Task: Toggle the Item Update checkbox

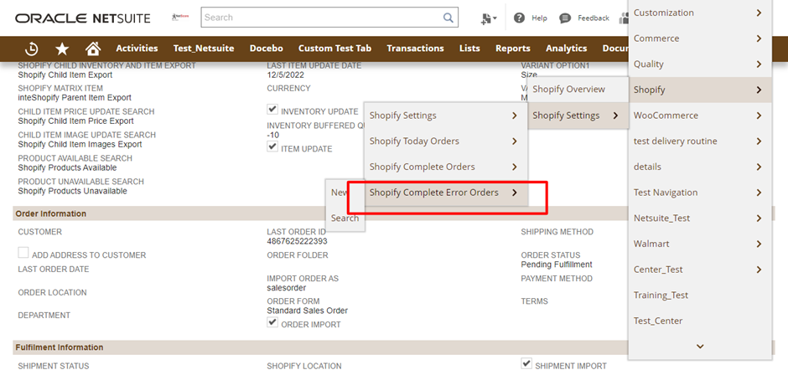Action: point(272,147)
